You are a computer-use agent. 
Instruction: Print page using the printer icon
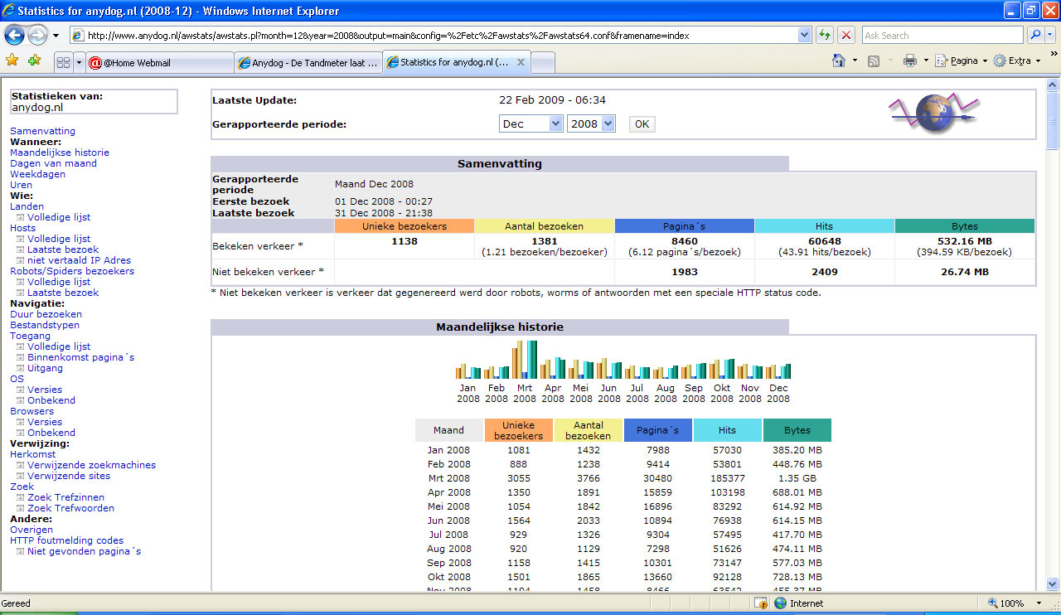pos(909,61)
